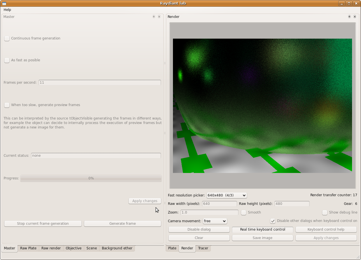361x260 pixels.
Task: Click the Generate frame button
Action: [x=123, y=224]
